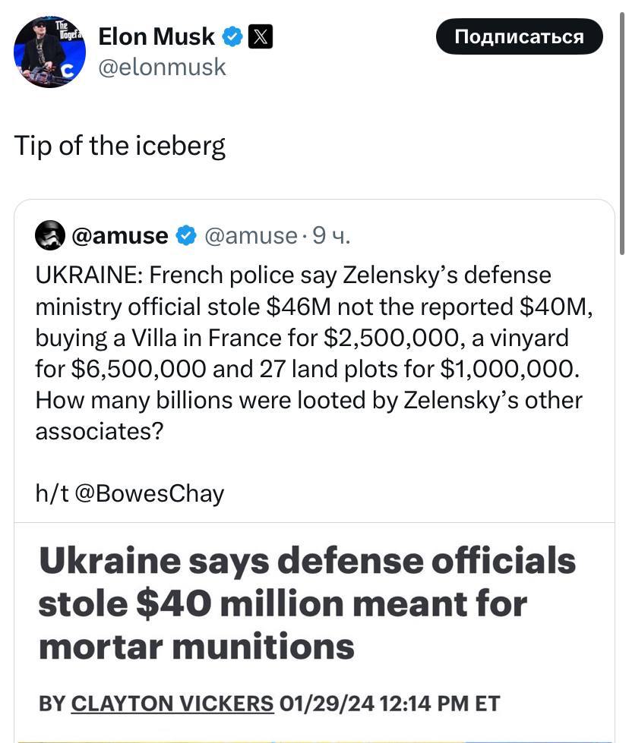Viewport: 629px width, 743px height.
Task: Click the @BowesChay mention
Action: point(149,493)
